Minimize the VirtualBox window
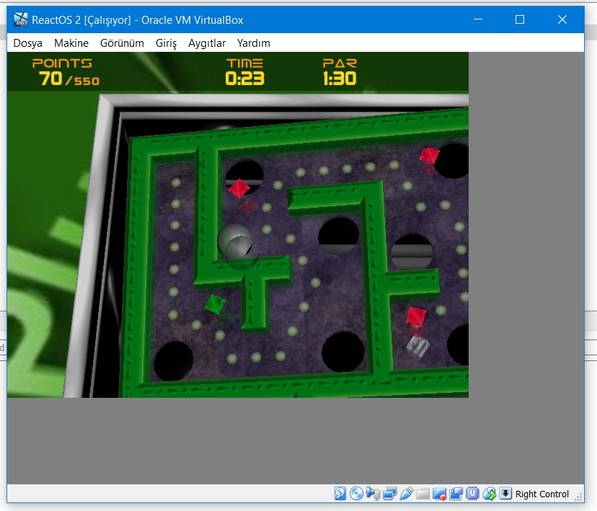Viewport: 597px width, 511px height. (478, 19)
